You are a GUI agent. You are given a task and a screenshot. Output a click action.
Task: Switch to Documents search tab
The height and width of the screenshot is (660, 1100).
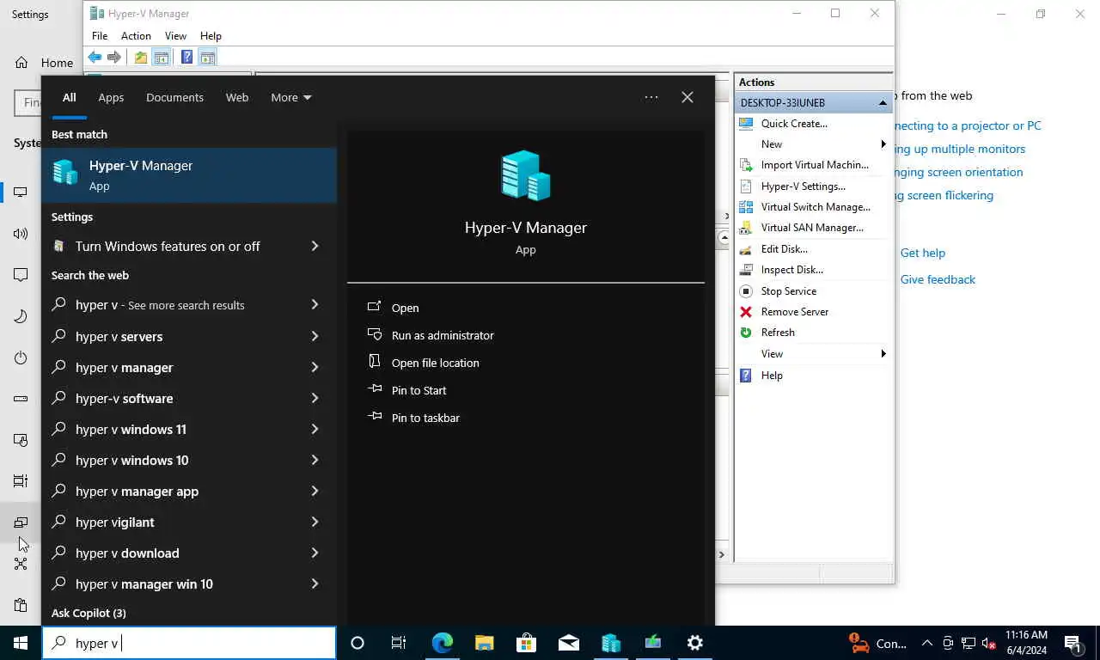coord(174,98)
